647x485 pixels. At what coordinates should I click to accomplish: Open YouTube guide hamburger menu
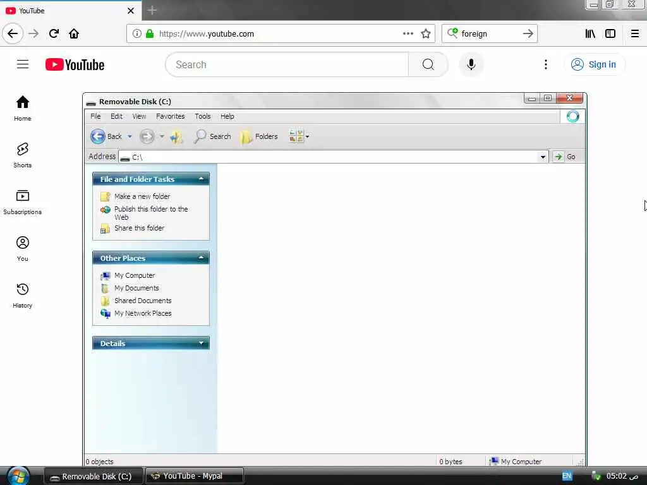coord(23,64)
